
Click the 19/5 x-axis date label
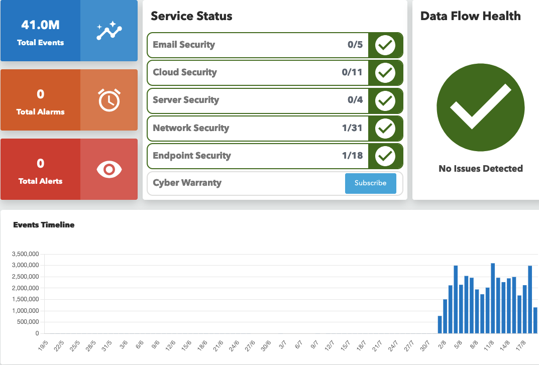coord(43,346)
